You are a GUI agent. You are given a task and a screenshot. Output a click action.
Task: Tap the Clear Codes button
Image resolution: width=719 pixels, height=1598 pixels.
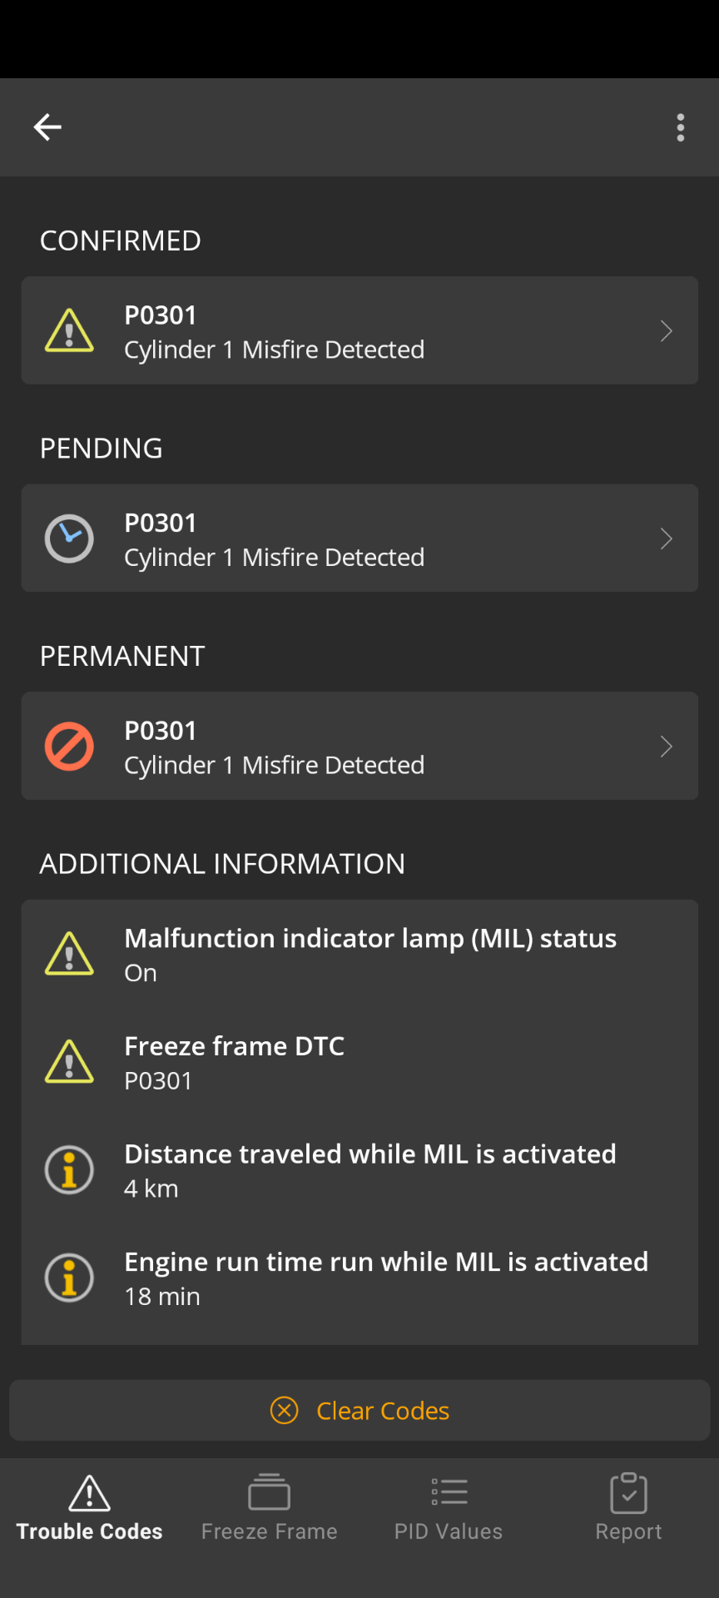359,1411
